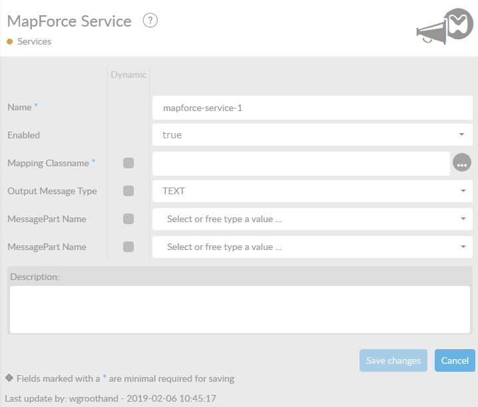The image size is (478, 407).
Task: Open the Enabled dropdown showing true
Action: pyautogui.click(x=312, y=135)
